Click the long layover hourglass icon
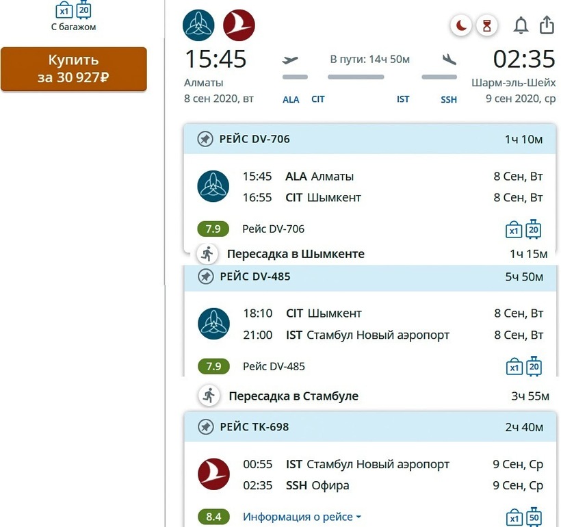The image size is (561, 527). coord(487,26)
